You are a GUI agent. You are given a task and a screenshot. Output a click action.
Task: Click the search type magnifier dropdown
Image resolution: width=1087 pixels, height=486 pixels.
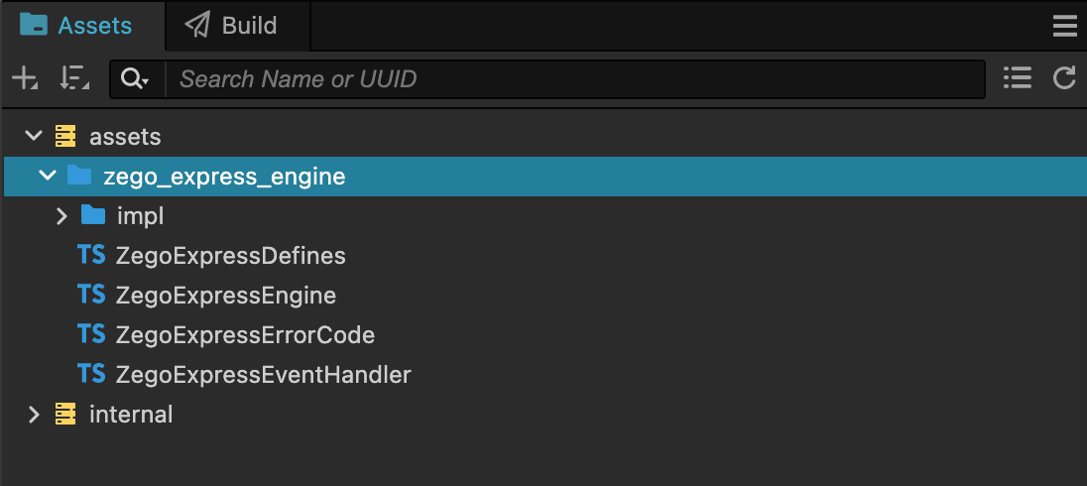(135, 78)
